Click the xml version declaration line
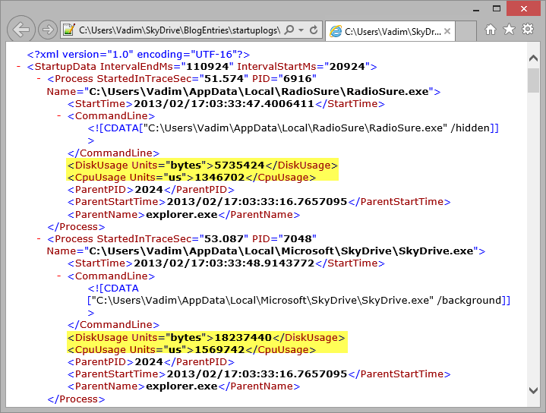The image size is (546, 413). [139, 55]
